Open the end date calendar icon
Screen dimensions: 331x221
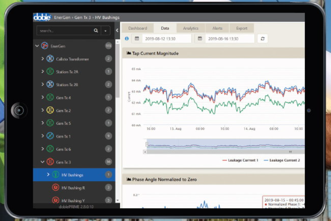[200, 38]
